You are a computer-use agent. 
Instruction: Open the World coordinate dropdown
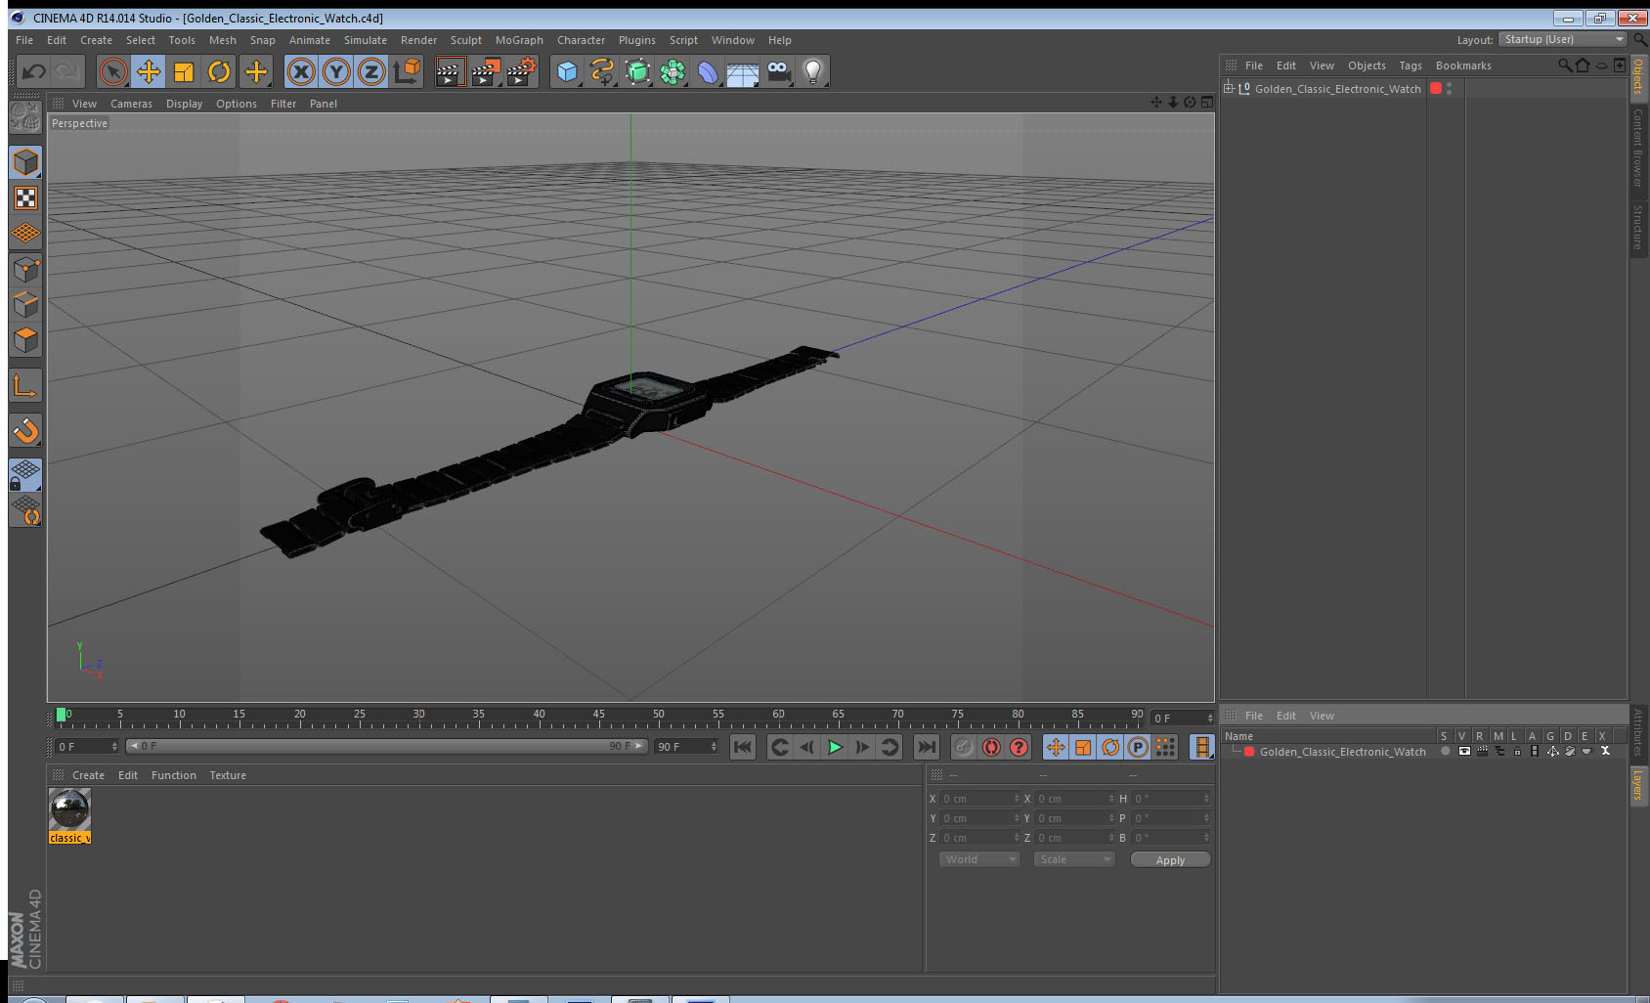pyautogui.click(x=979, y=859)
